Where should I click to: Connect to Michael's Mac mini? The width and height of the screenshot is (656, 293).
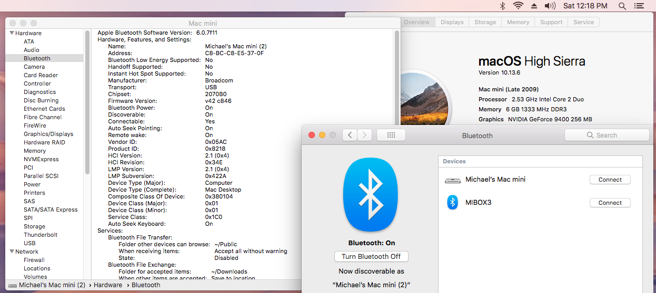pos(610,180)
